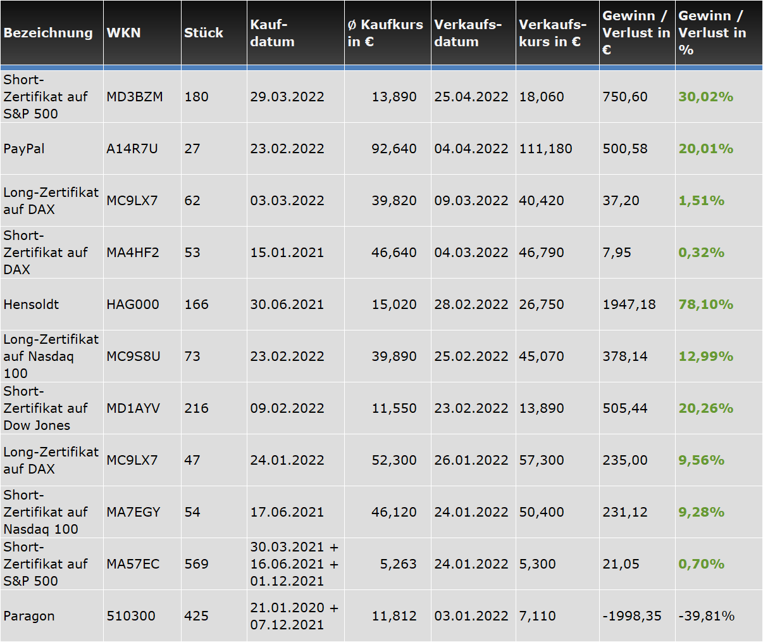
Task: Select the Long-Zertifikat auf Nasdaq 100 cell
Action: [51, 356]
